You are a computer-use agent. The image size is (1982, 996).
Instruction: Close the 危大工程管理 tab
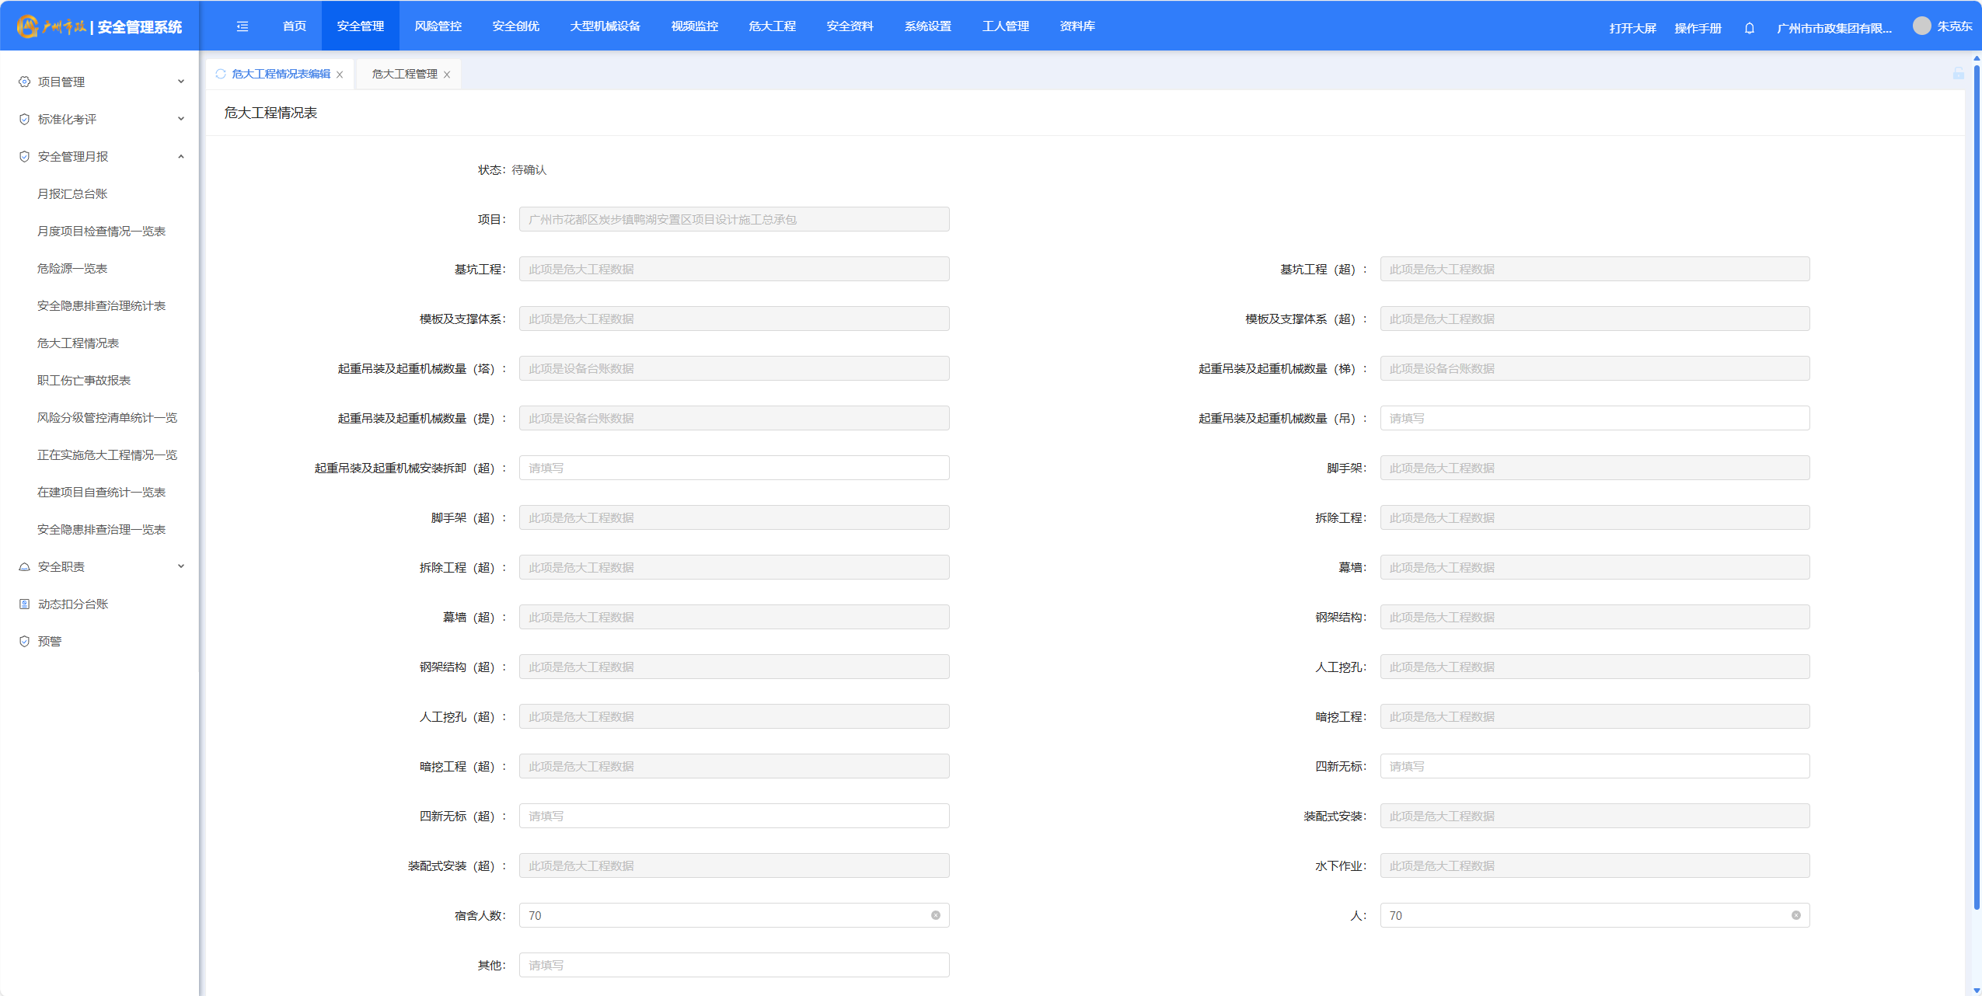click(x=447, y=75)
